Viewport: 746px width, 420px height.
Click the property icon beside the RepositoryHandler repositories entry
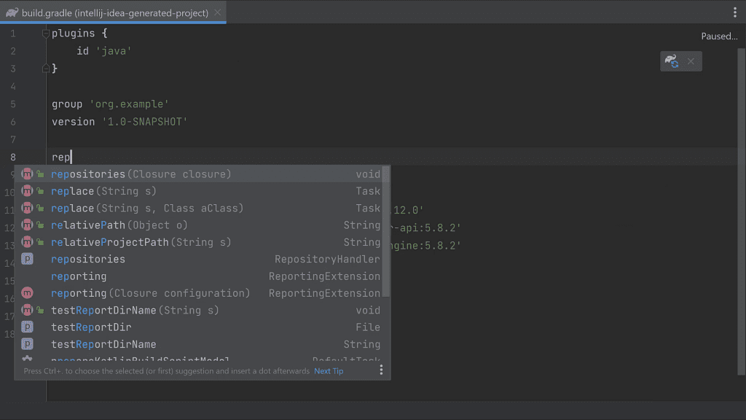[x=27, y=259]
